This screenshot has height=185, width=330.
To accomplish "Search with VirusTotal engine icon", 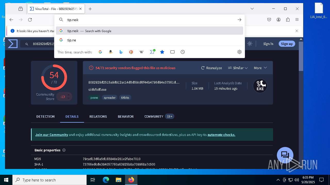I will pyautogui.click(x=152, y=52).
